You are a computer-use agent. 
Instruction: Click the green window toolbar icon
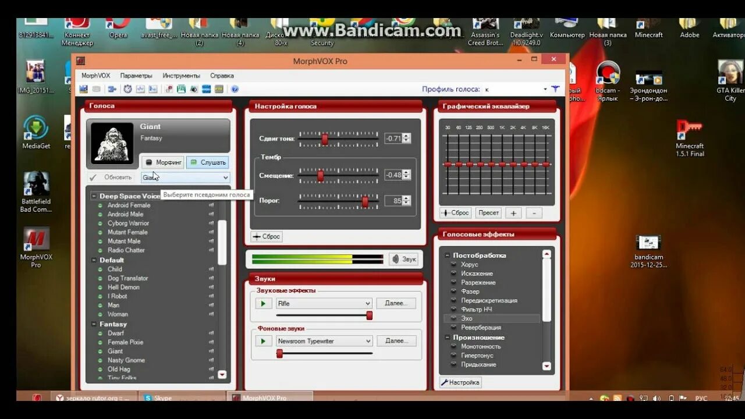coord(181,89)
